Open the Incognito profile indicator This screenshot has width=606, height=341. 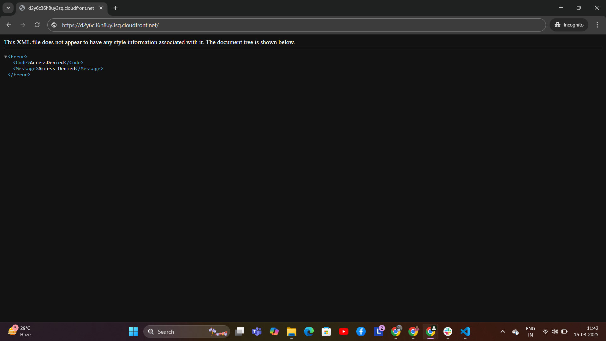pyautogui.click(x=569, y=25)
